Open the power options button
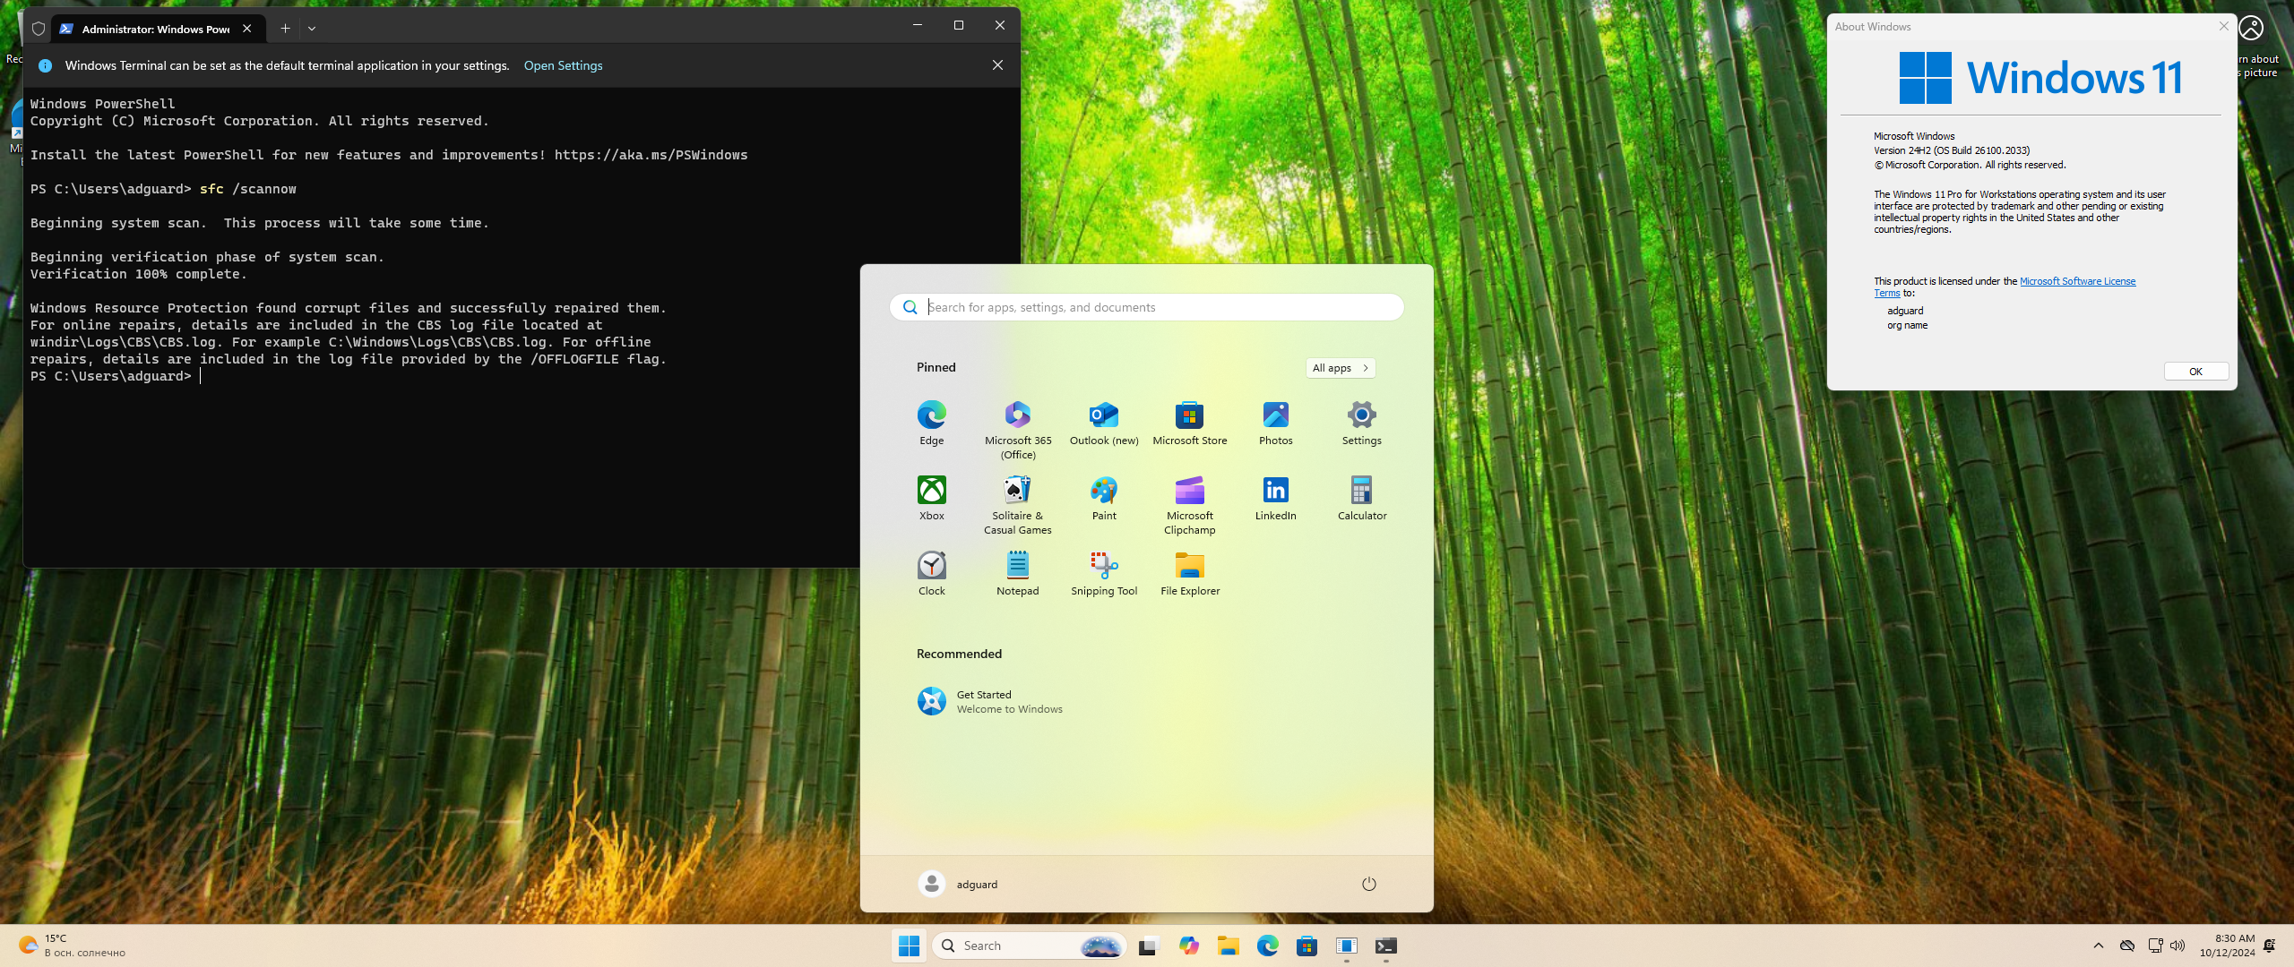Viewport: 2294px width, 967px height. pyautogui.click(x=1368, y=884)
